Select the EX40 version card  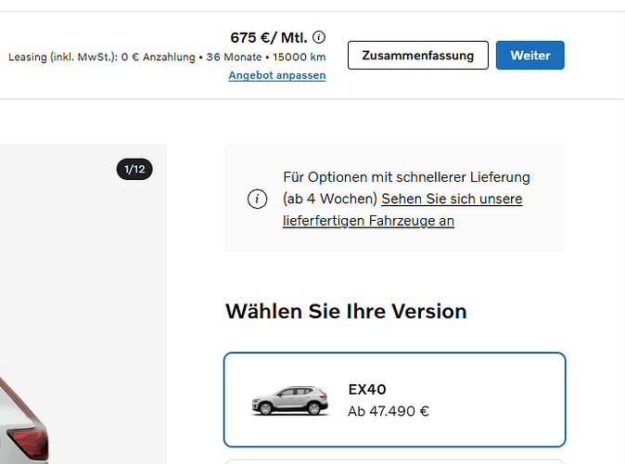[x=395, y=399]
